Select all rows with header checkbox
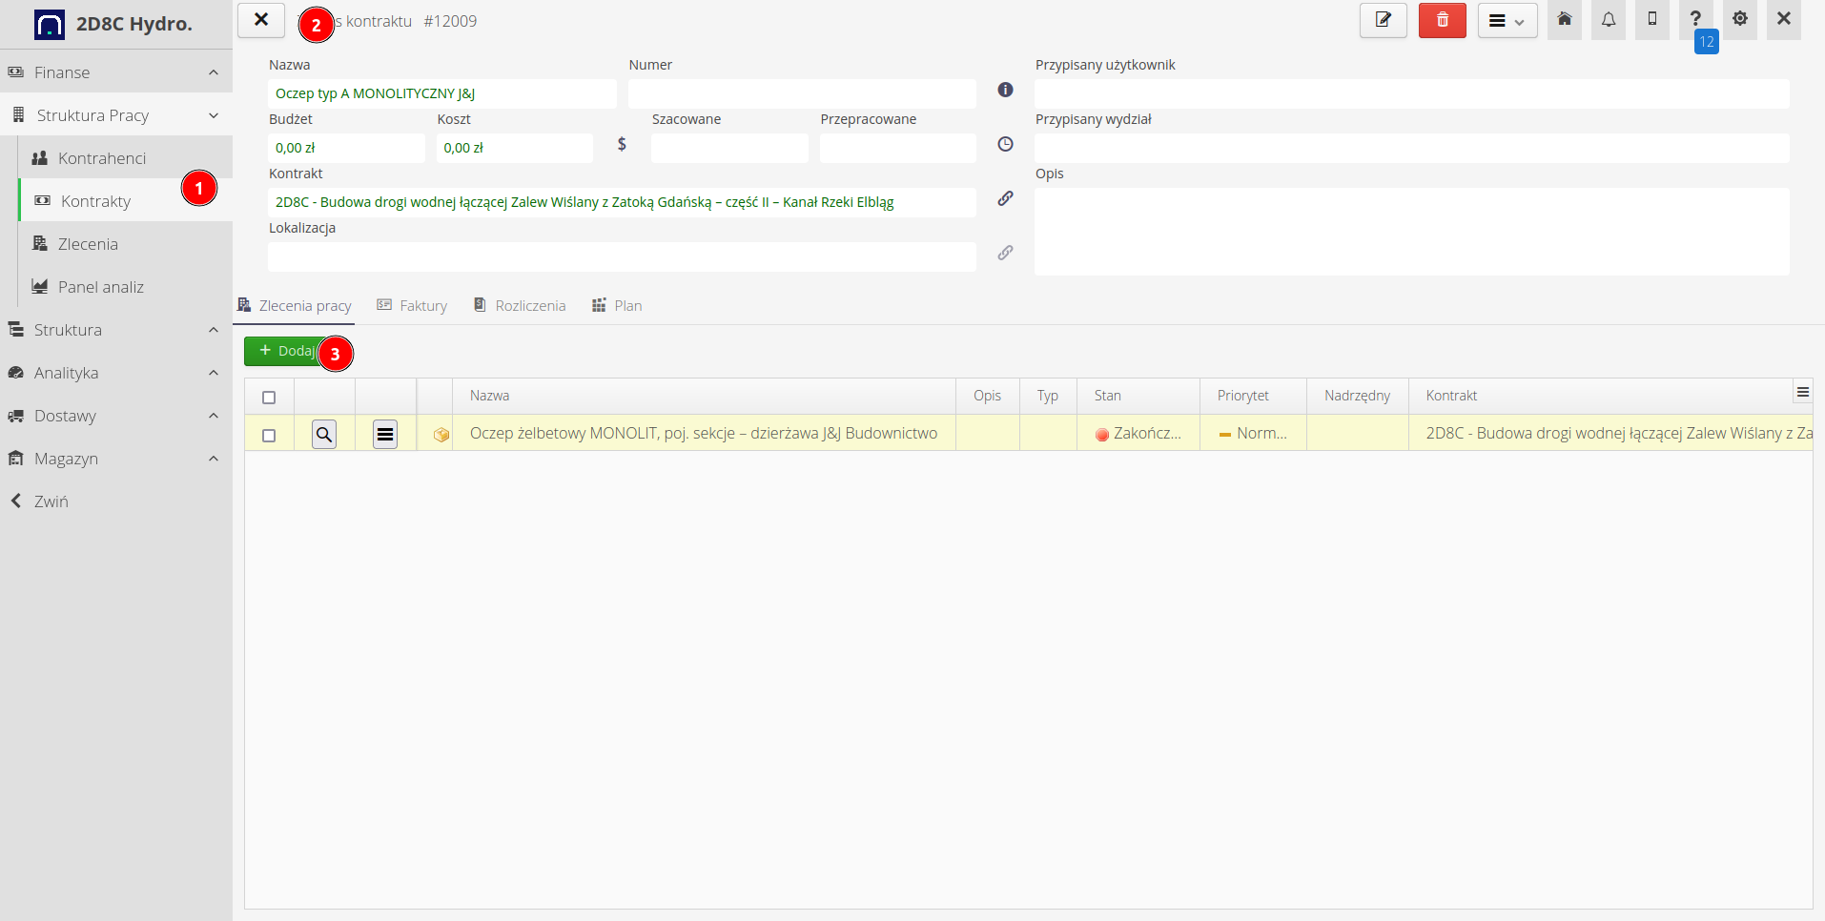The height and width of the screenshot is (921, 1825). [269, 398]
